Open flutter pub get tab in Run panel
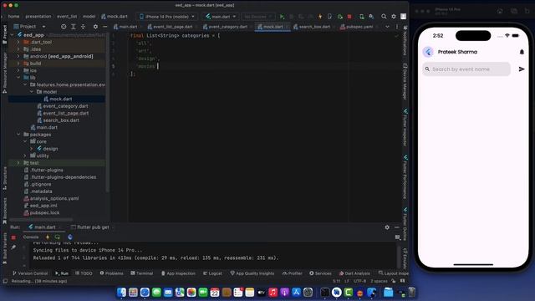The image size is (535, 301). coord(90,227)
